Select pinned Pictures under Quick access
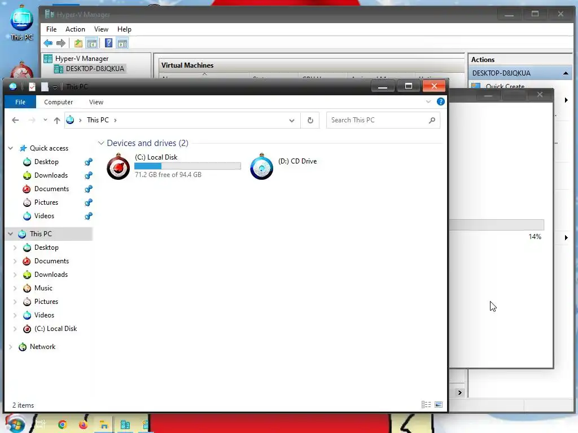 pos(46,202)
